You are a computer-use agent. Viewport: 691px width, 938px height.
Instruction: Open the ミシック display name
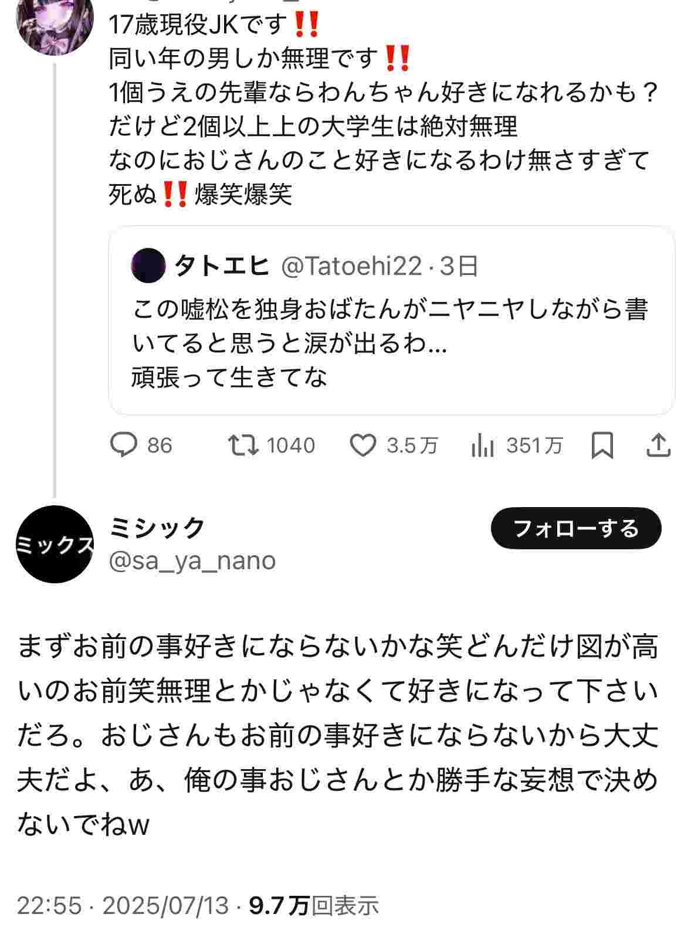coord(157,528)
